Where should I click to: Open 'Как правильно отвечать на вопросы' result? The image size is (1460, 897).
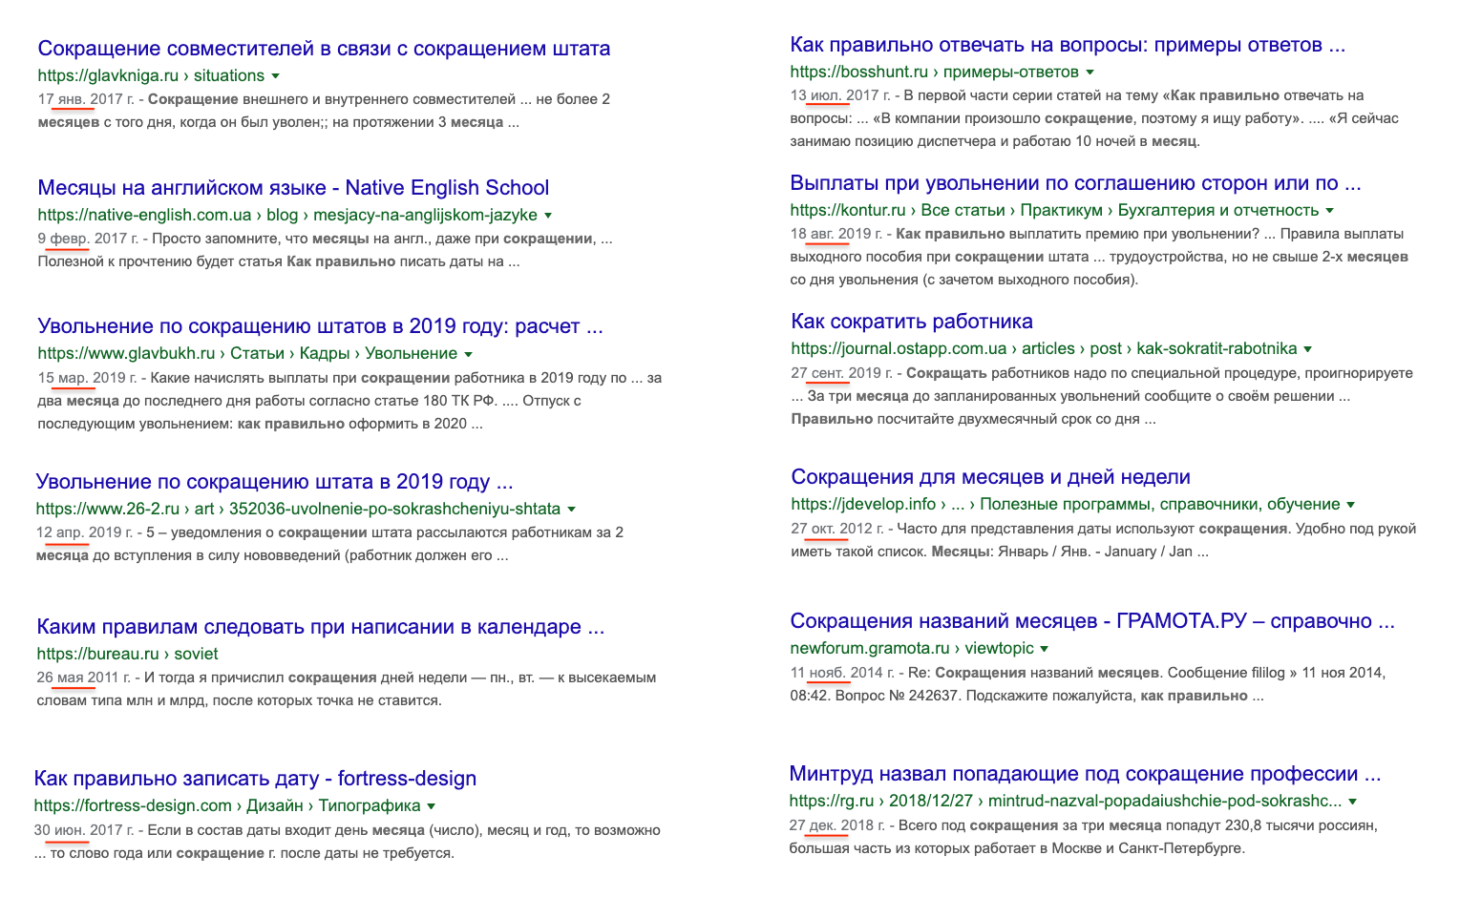1067,45
